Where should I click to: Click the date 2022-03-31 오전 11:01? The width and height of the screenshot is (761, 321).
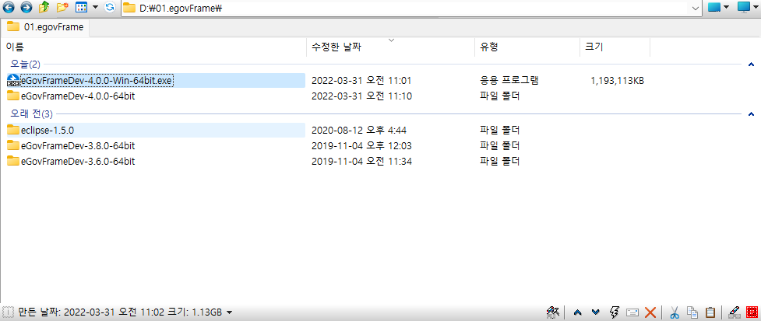(x=361, y=81)
